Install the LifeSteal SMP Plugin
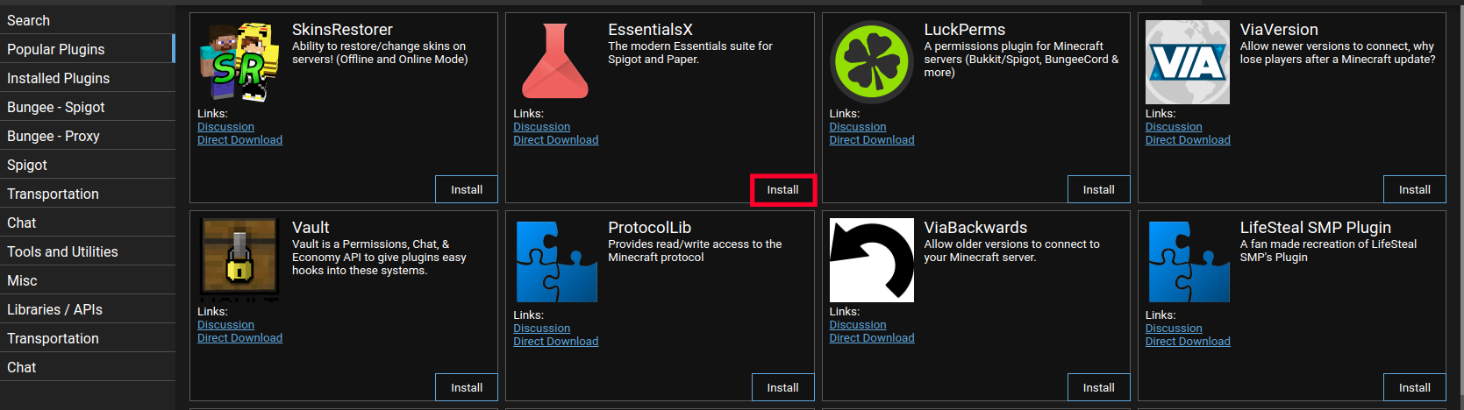 click(1414, 387)
